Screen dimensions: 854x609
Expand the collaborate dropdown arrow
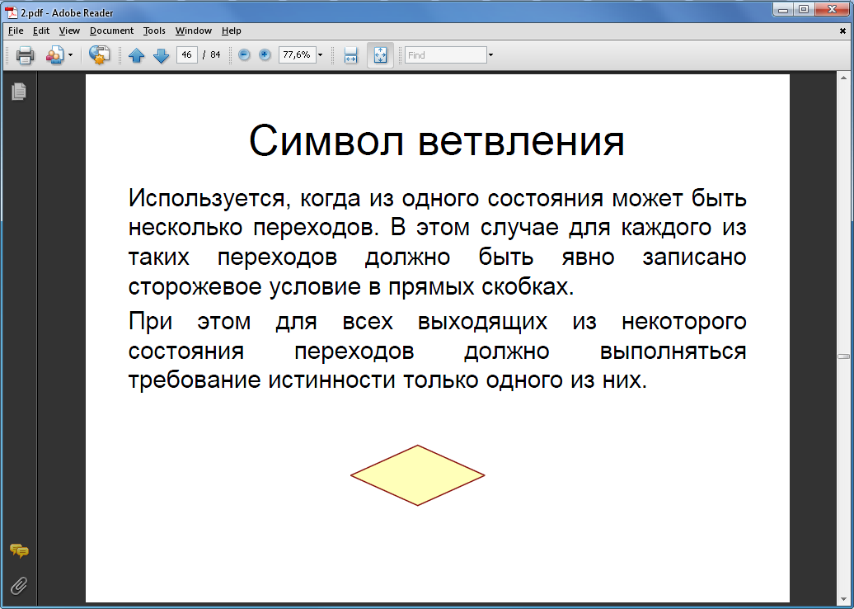point(70,55)
